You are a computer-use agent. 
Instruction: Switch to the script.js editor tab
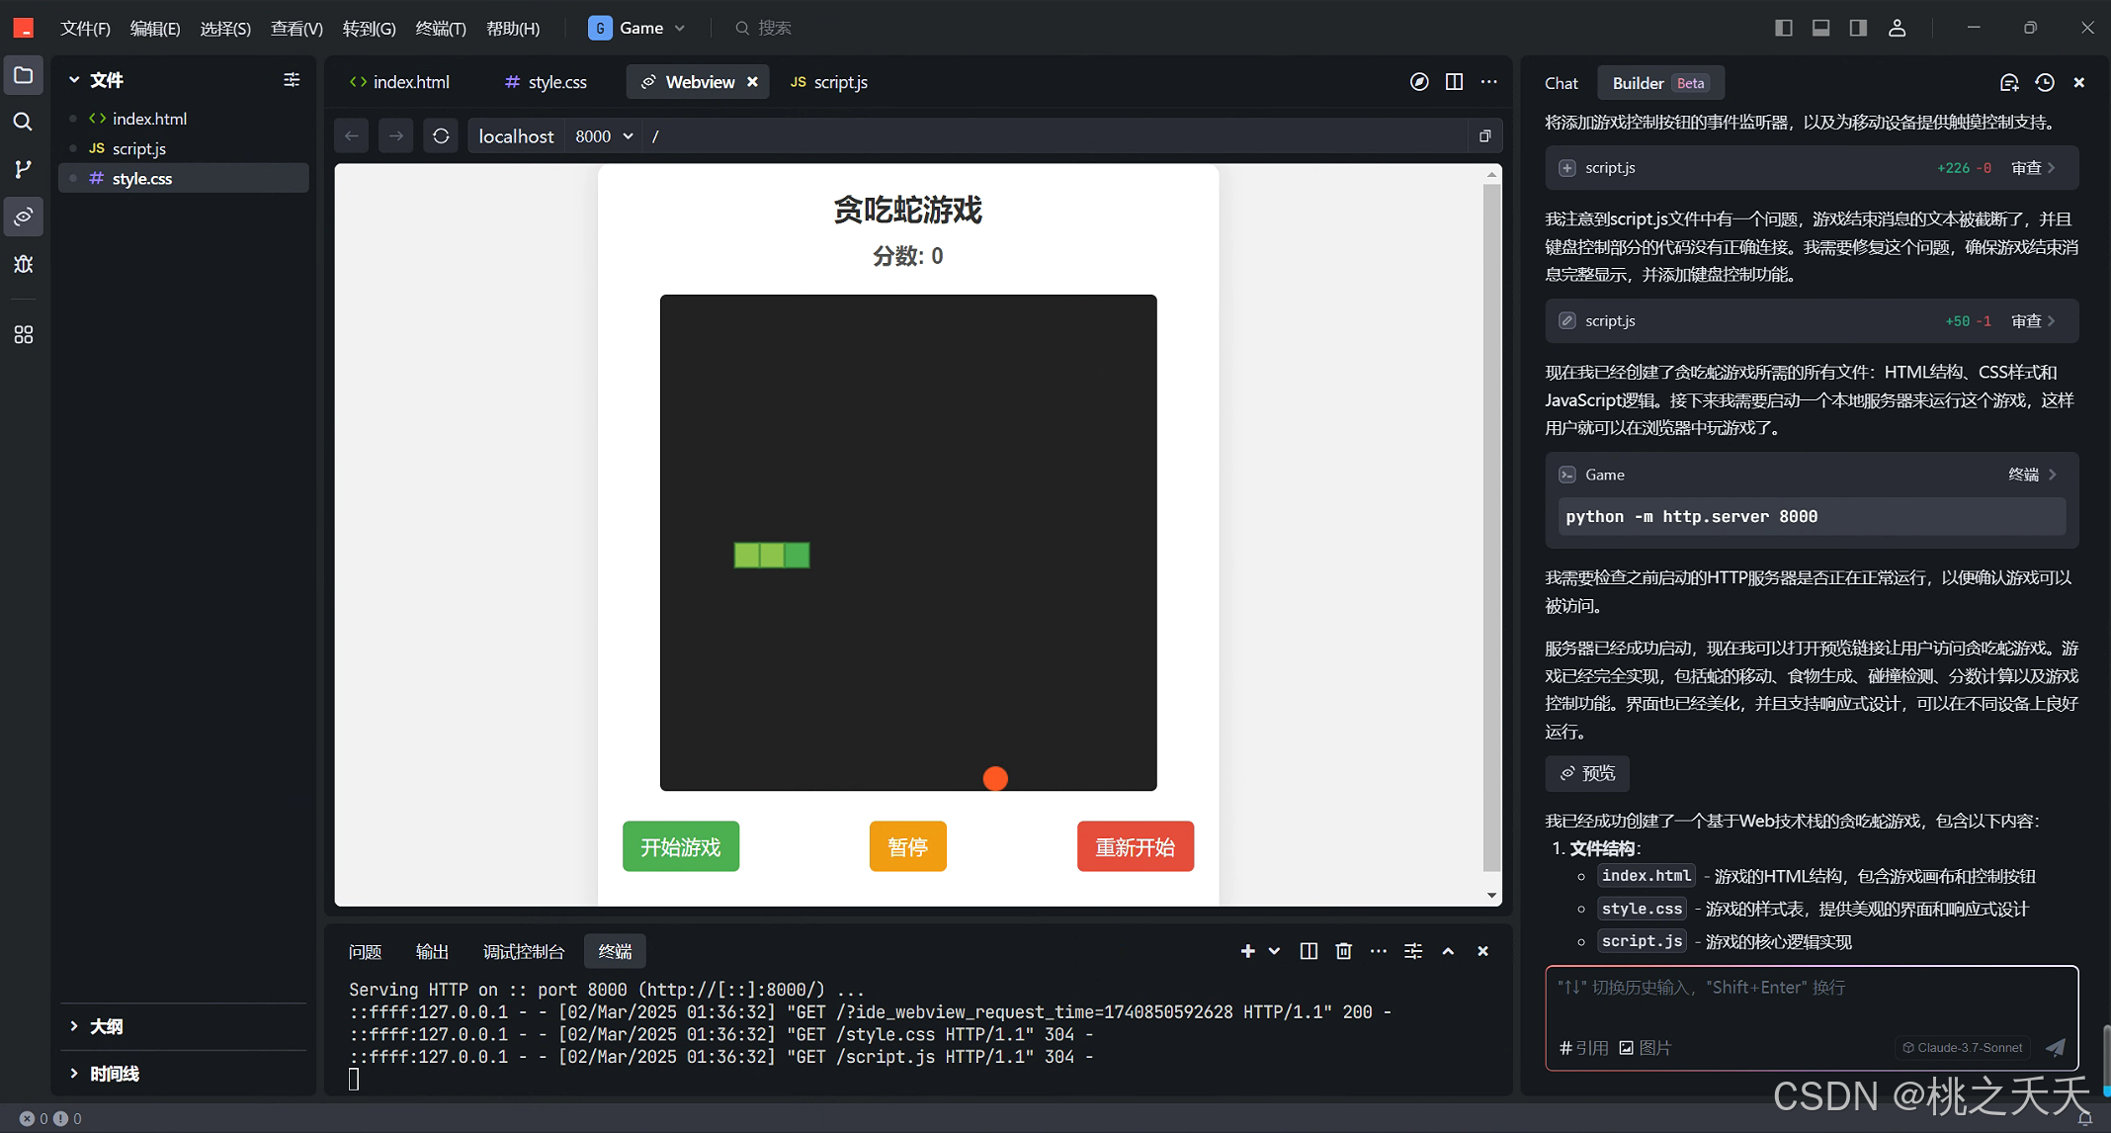[829, 82]
